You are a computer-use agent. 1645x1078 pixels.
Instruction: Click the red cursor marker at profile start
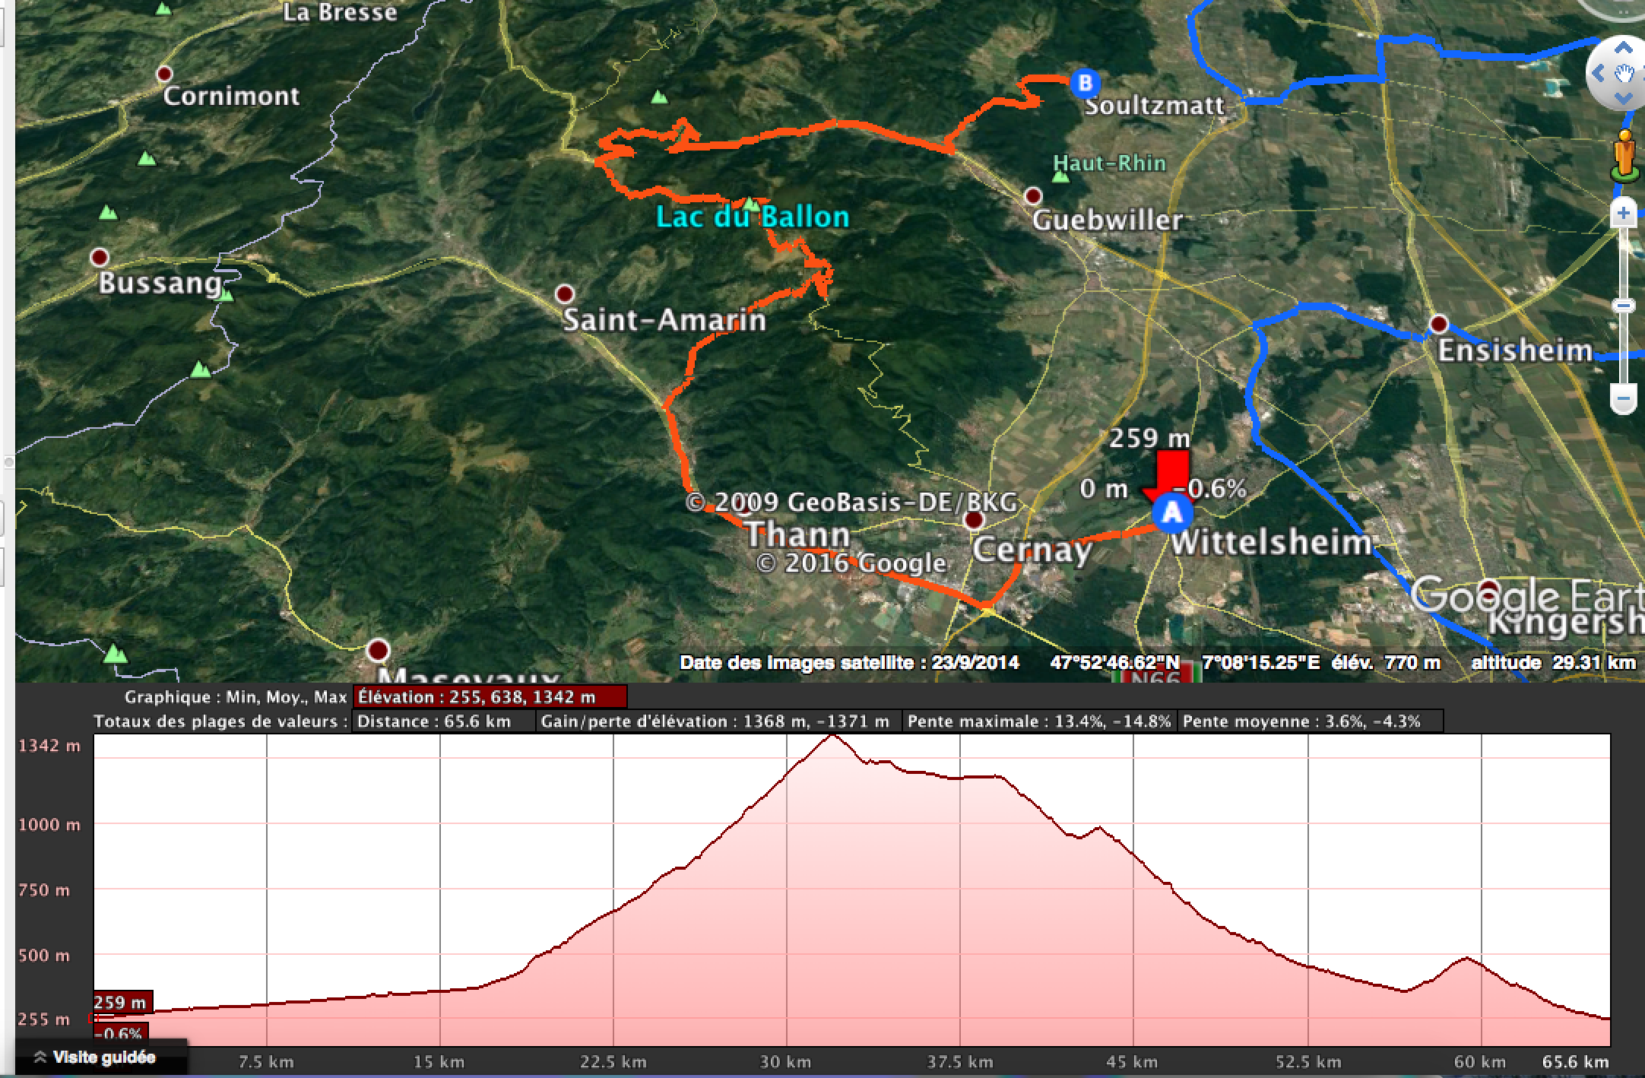pyautogui.click(x=94, y=1018)
